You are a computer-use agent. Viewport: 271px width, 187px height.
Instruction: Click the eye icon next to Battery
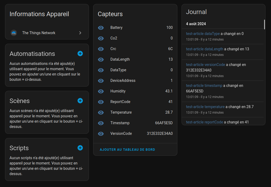101,28
